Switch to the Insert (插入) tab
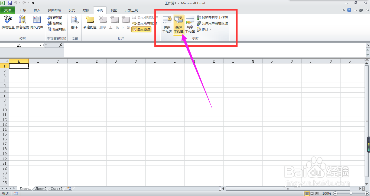The width and height of the screenshot is (370, 196). point(37,10)
